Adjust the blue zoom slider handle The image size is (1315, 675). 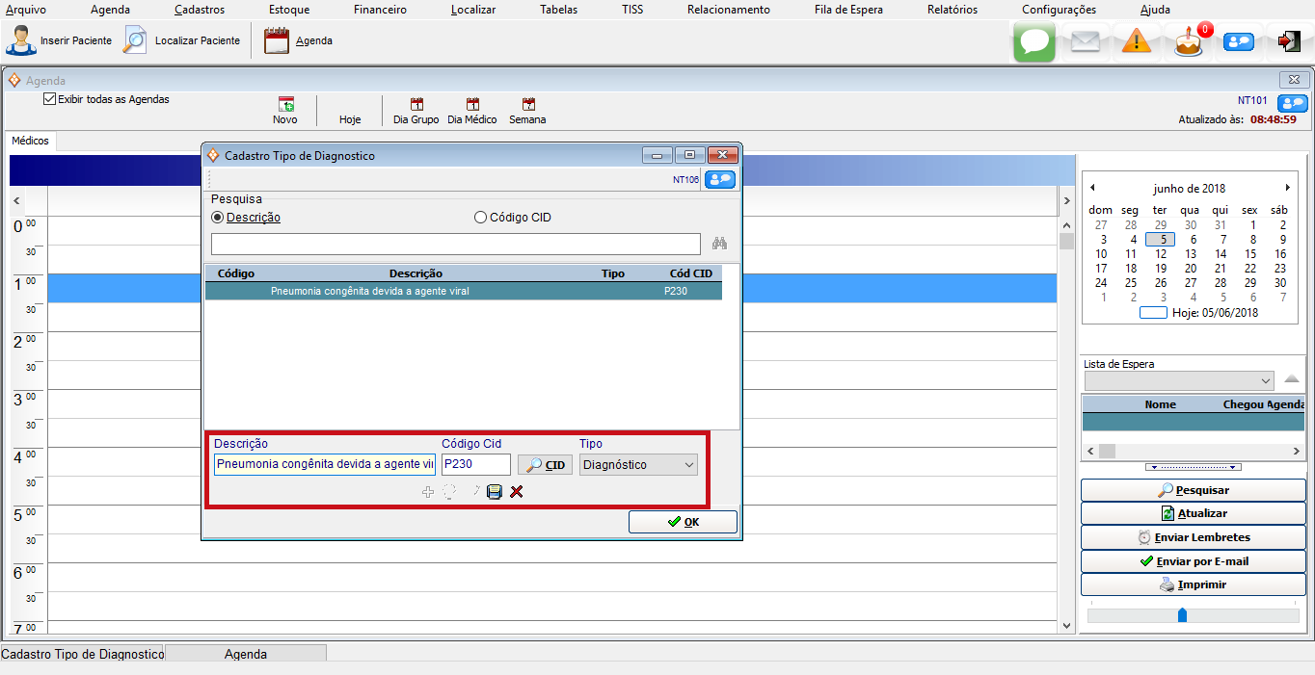[x=1182, y=614]
